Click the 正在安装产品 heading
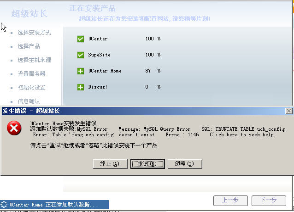Viewport: 294px width, 212px height. [93, 8]
